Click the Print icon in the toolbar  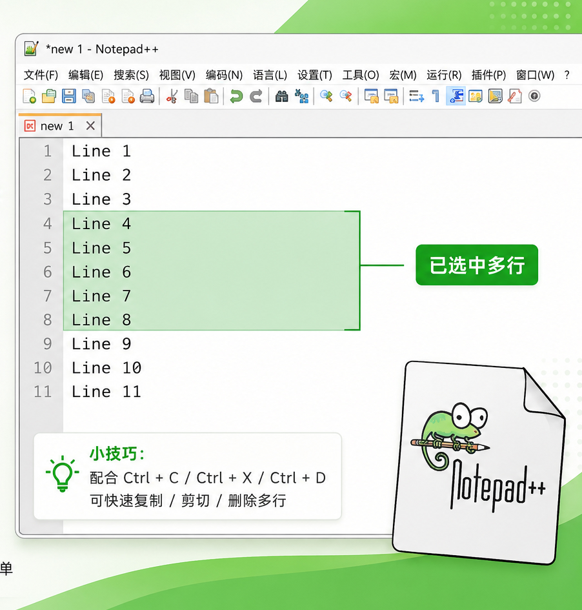click(x=147, y=96)
